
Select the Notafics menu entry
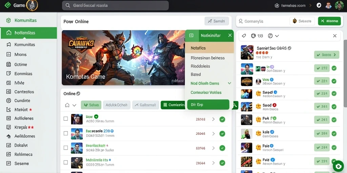[x=209, y=48]
